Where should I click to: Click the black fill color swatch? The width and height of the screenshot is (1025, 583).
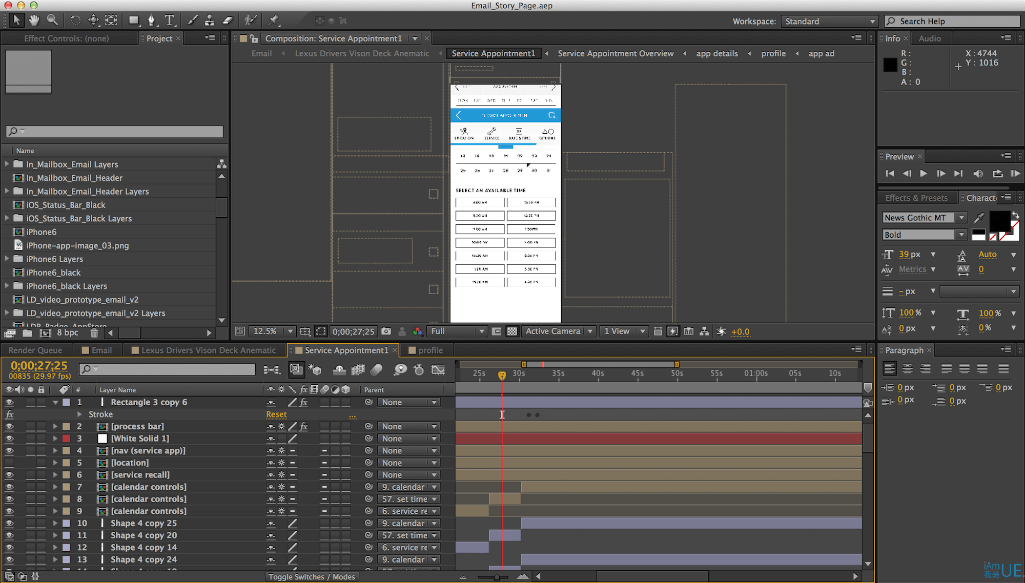[999, 221]
